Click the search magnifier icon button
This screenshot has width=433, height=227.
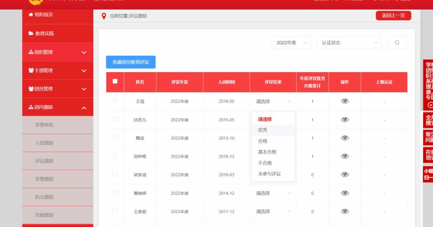click(x=397, y=43)
